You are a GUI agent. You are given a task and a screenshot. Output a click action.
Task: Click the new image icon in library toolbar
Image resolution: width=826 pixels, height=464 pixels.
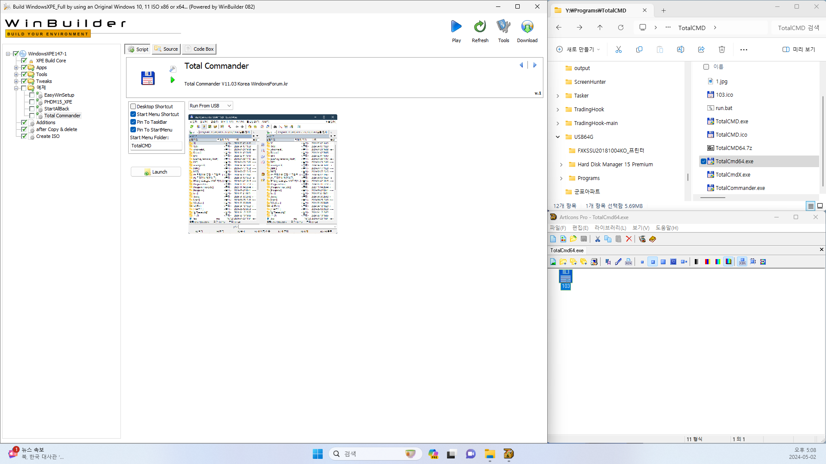point(553,262)
